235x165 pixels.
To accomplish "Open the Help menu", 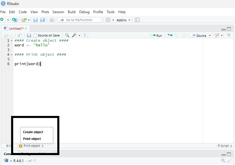I will (122, 12).
